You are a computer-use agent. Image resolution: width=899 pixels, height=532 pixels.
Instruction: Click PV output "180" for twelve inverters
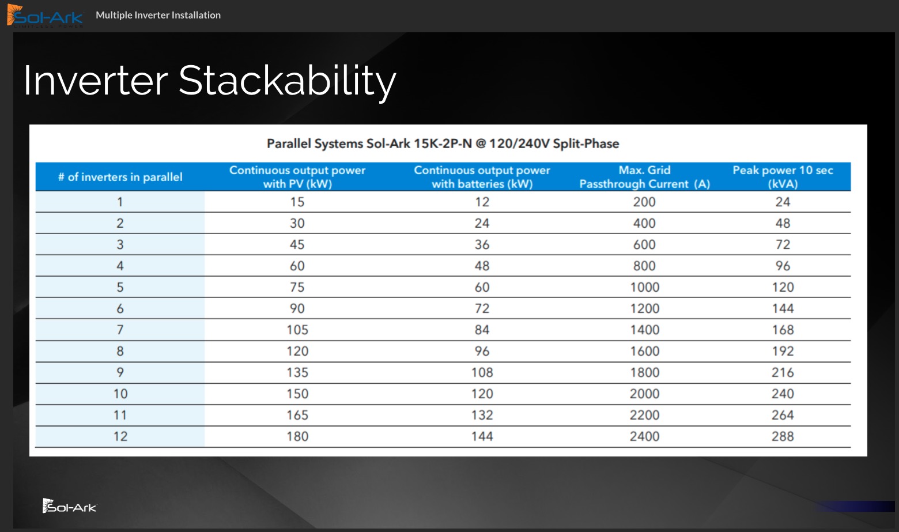click(297, 436)
